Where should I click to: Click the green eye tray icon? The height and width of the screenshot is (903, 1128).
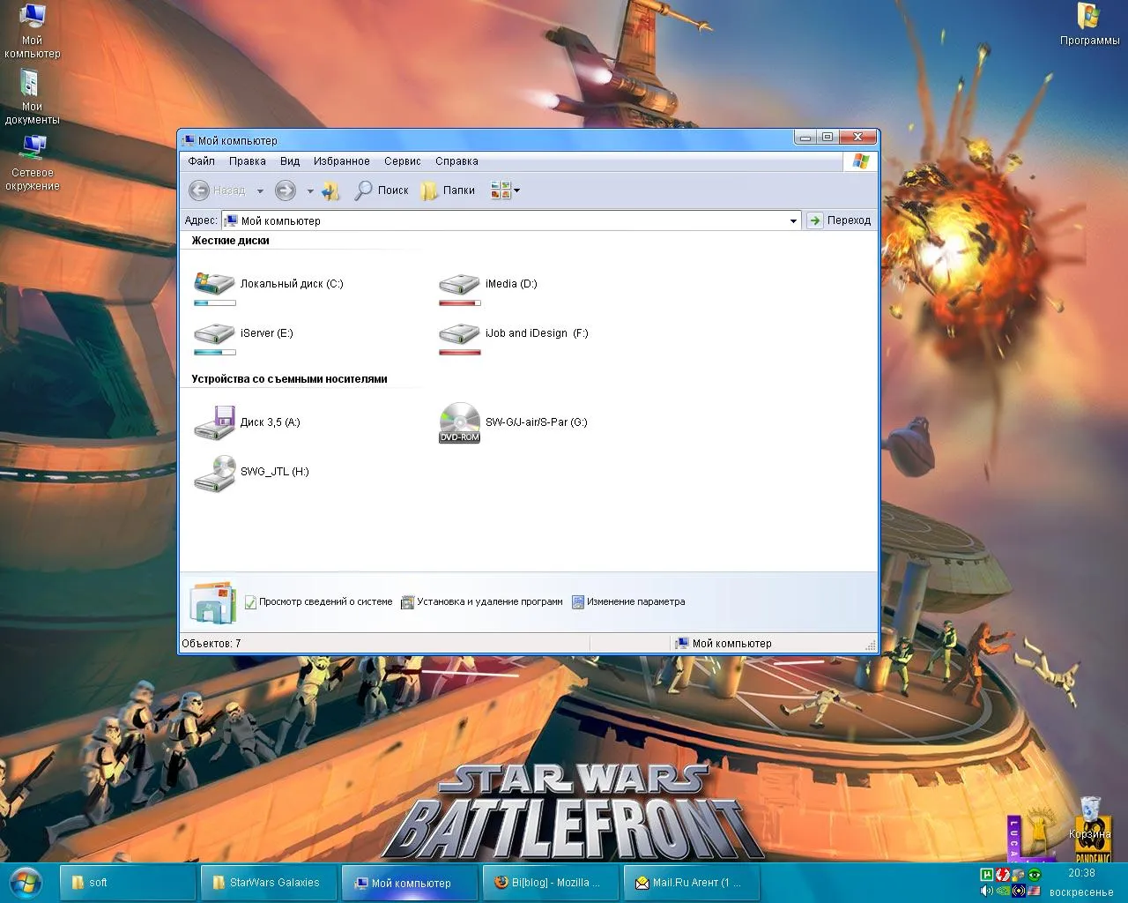pyautogui.click(x=1035, y=874)
